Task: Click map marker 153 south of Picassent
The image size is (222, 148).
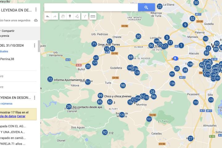Action: pyautogui.click(x=196, y=102)
